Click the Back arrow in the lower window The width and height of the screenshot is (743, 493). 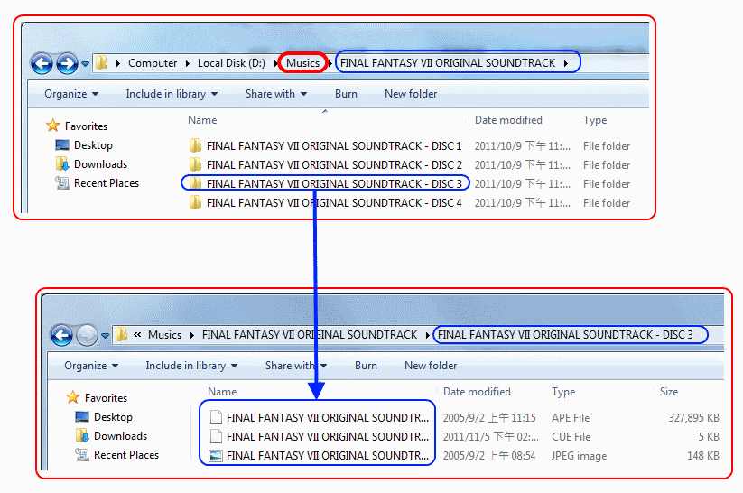61,335
